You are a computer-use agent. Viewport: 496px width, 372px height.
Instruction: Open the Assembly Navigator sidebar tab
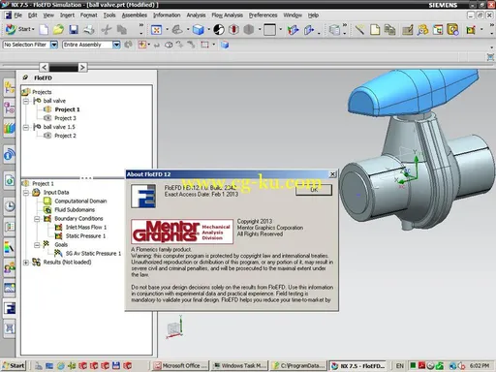pos(10,87)
